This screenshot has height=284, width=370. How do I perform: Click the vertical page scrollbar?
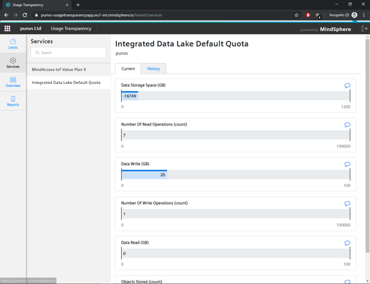coord(367,146)
